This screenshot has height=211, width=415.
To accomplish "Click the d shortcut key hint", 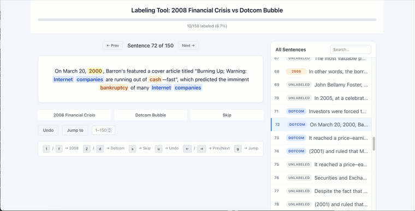I will (100, 149).
